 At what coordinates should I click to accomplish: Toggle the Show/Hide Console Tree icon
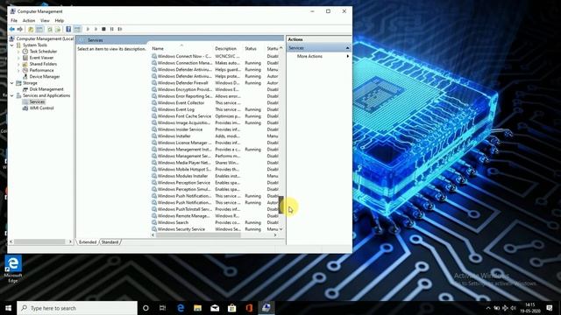click(x=39, y=29)
